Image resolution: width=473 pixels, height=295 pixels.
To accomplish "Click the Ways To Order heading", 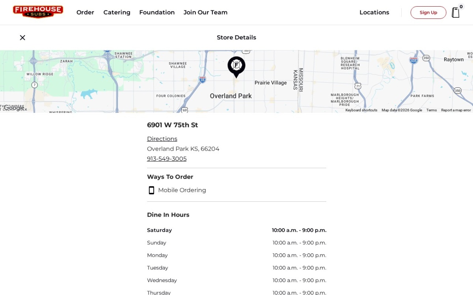I will pos(170,177).
